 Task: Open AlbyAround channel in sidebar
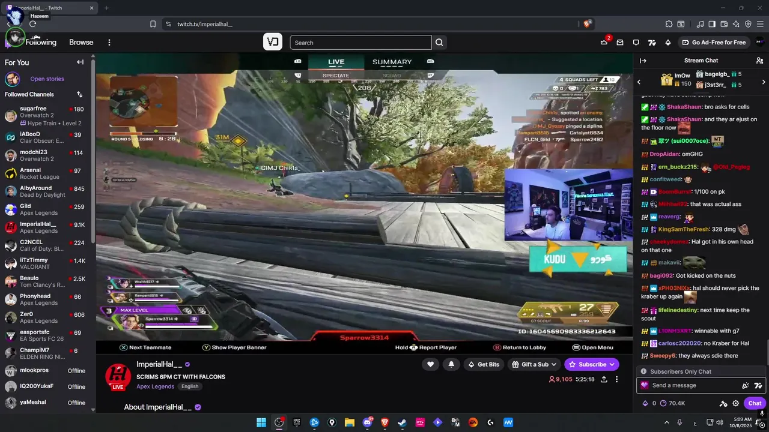46,191
